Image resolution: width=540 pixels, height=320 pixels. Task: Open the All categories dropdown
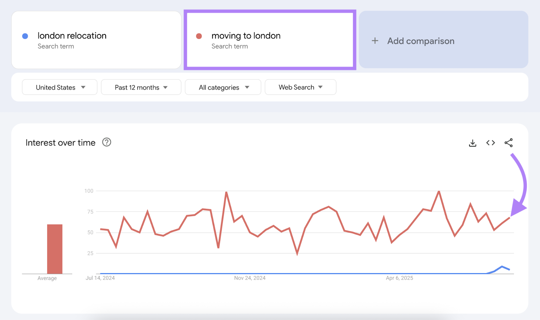(223, 87)
